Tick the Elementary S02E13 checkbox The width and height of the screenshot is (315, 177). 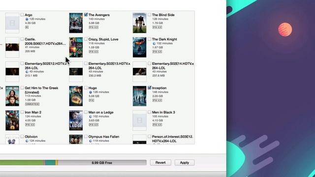(86, 63)
